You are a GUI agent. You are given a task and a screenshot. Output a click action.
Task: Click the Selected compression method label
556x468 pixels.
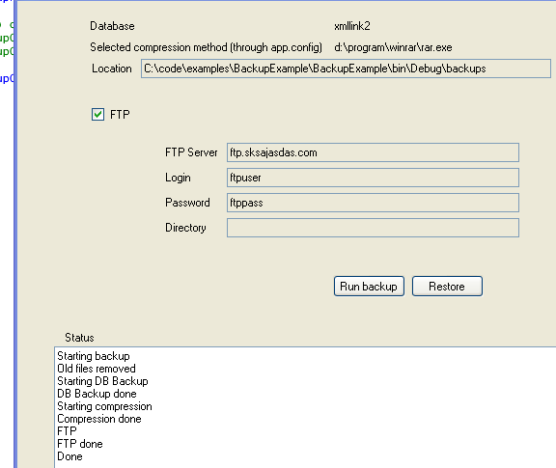point(206,47)
